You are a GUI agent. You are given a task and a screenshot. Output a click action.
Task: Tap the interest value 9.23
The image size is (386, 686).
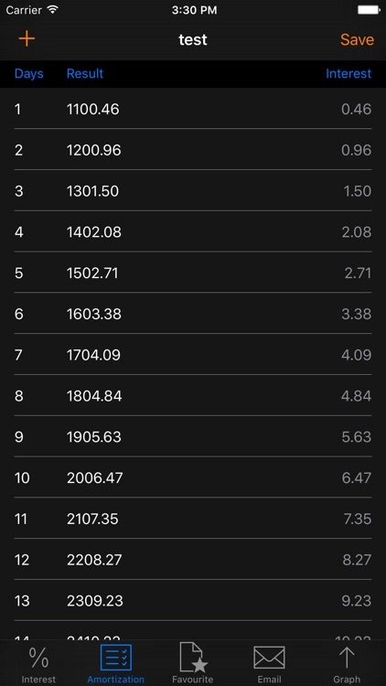(x=356, y=601)
